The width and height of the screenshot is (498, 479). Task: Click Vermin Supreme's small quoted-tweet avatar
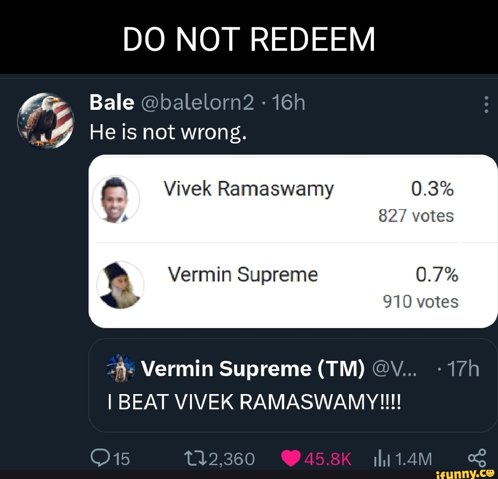click(120, 368)
